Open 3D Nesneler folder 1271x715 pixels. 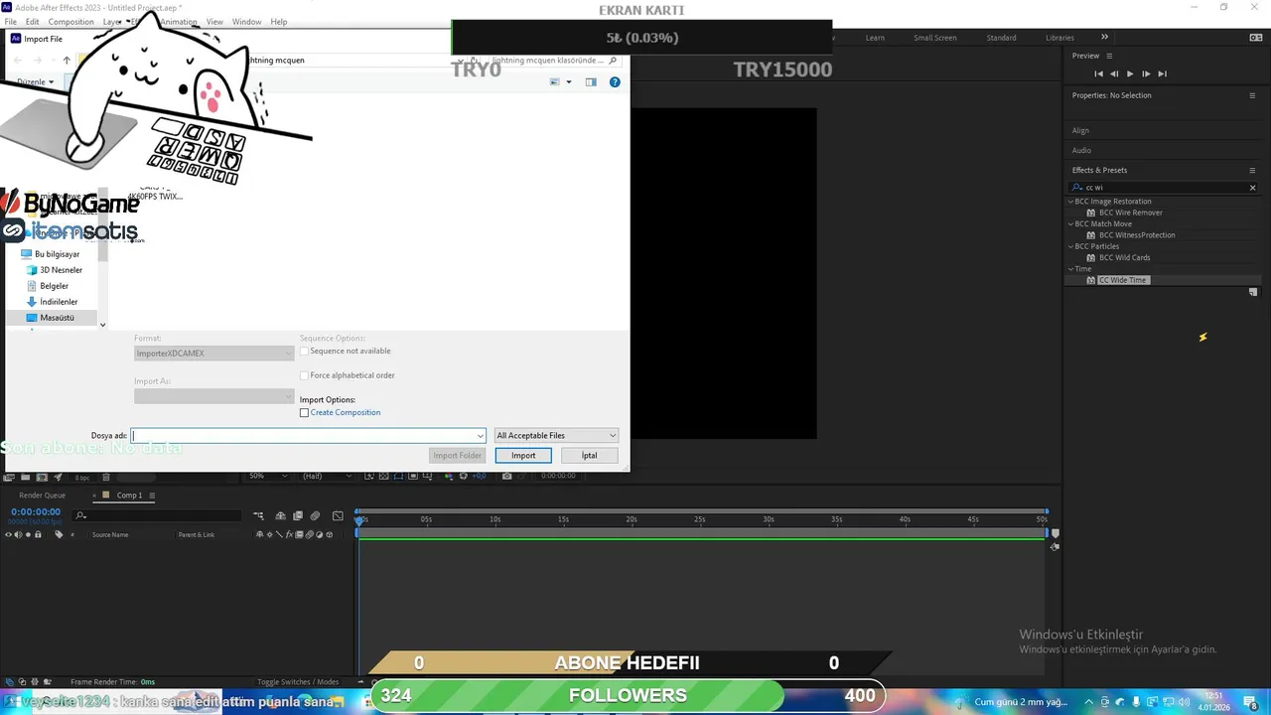[x=61, y=270]
